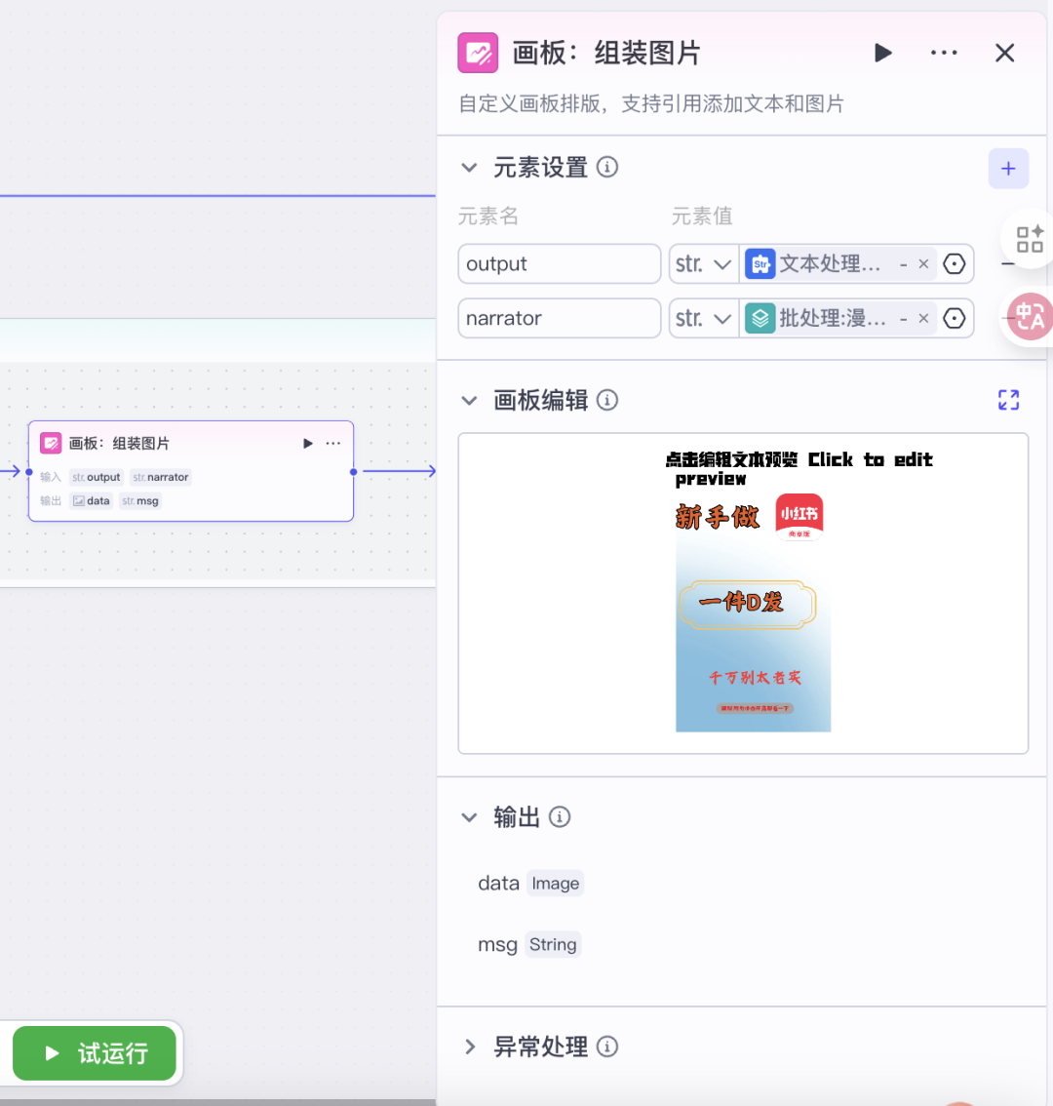Clear the 批处理 reference with its x

923,319
